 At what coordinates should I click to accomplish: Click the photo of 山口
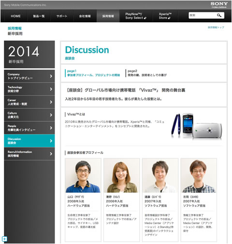click(83, 175)
